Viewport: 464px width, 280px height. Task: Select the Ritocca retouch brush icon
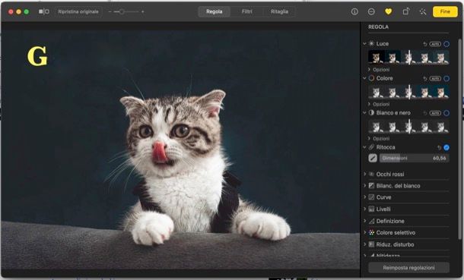click(x=373, y=158)
